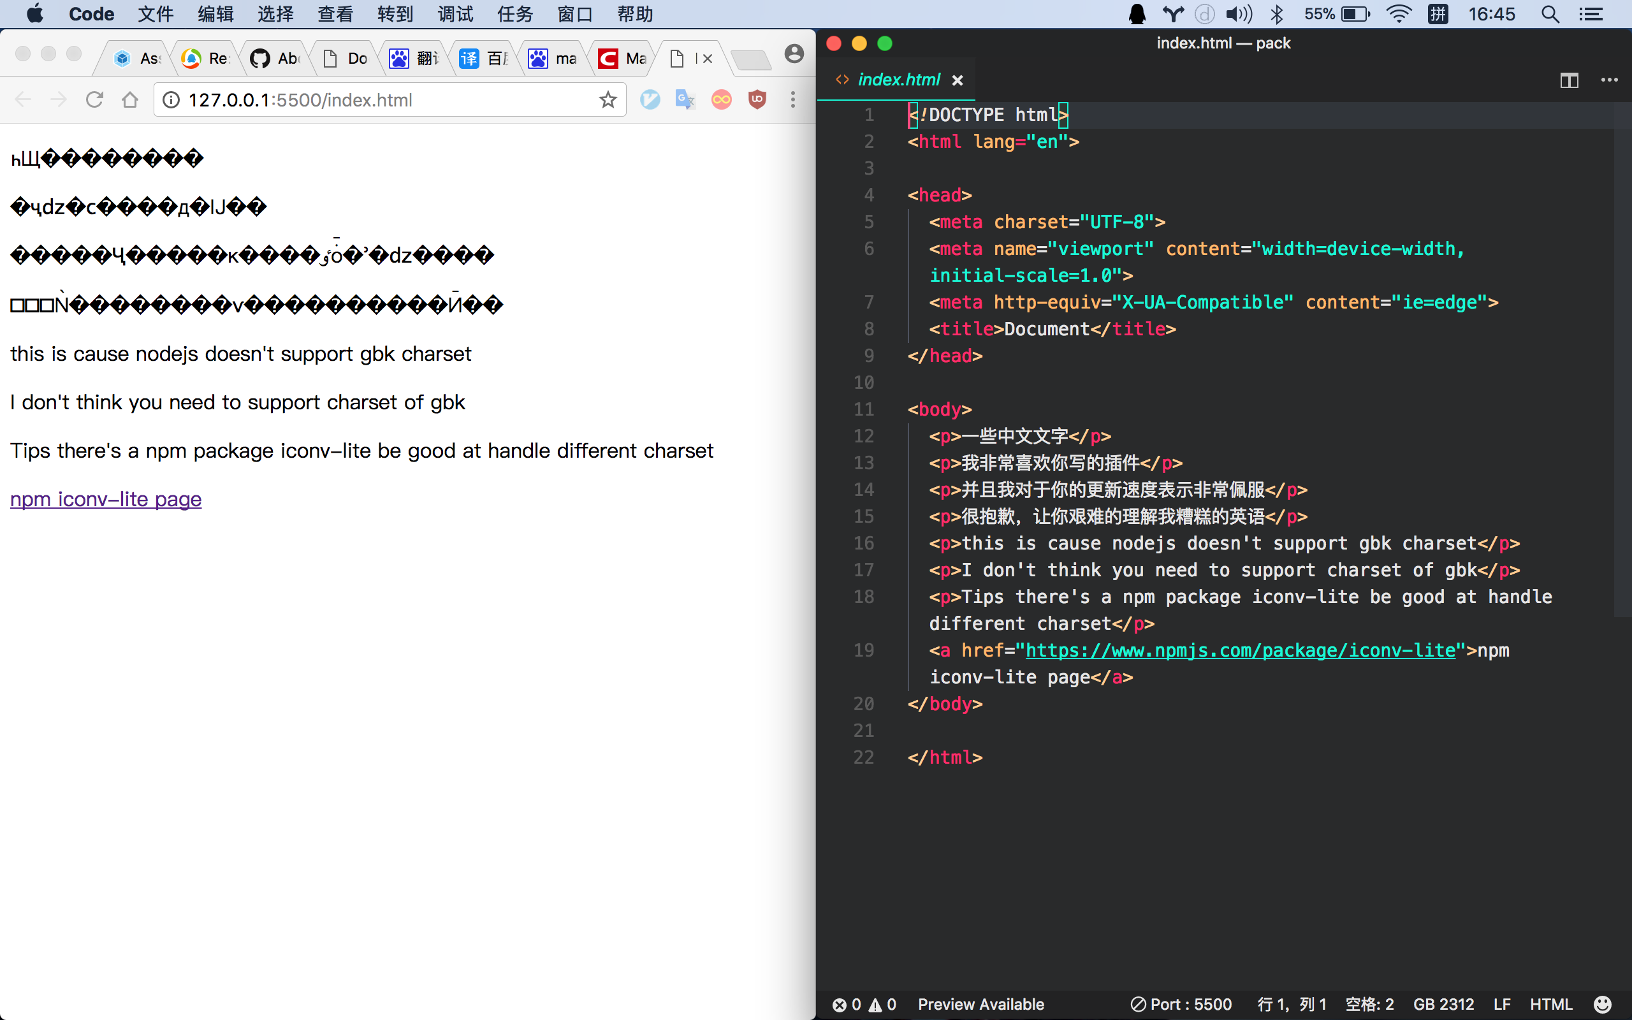This screenshot has height=1020, width=1632.
Task: Open the 选择 menu
Action: click(276, 13)
